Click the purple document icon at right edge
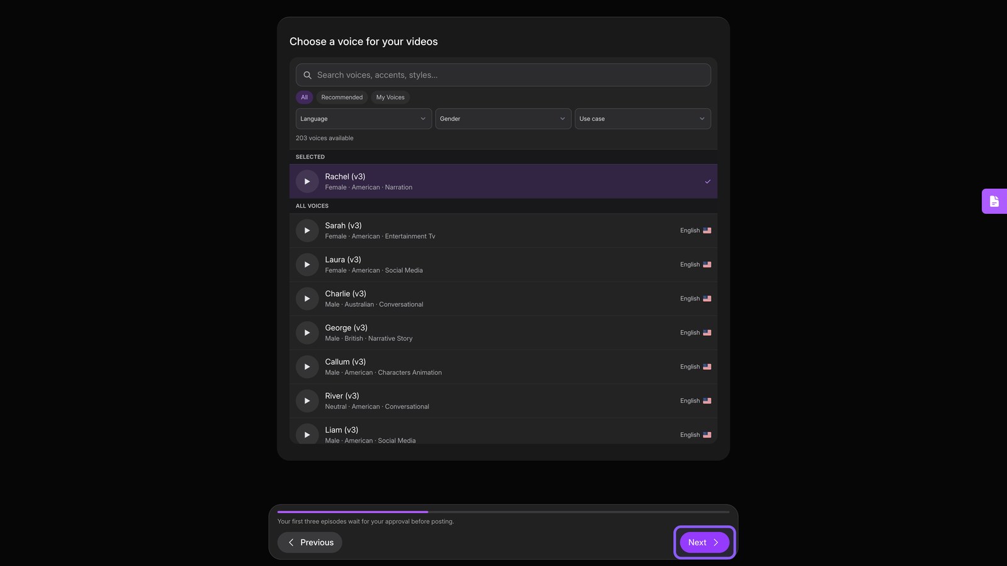 coord(994,201)
